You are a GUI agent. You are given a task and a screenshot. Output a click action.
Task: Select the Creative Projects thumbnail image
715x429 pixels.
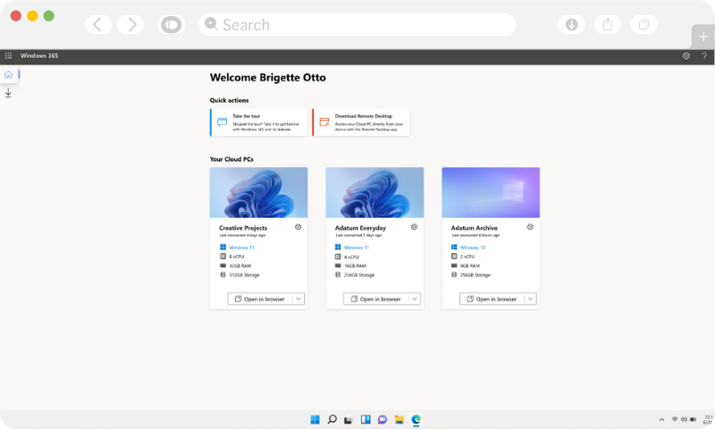point(258,192)
